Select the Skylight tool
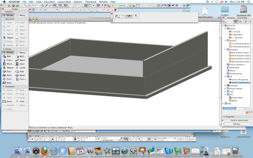This screenshot has width=253, height=158. click(x=8, y=83)
